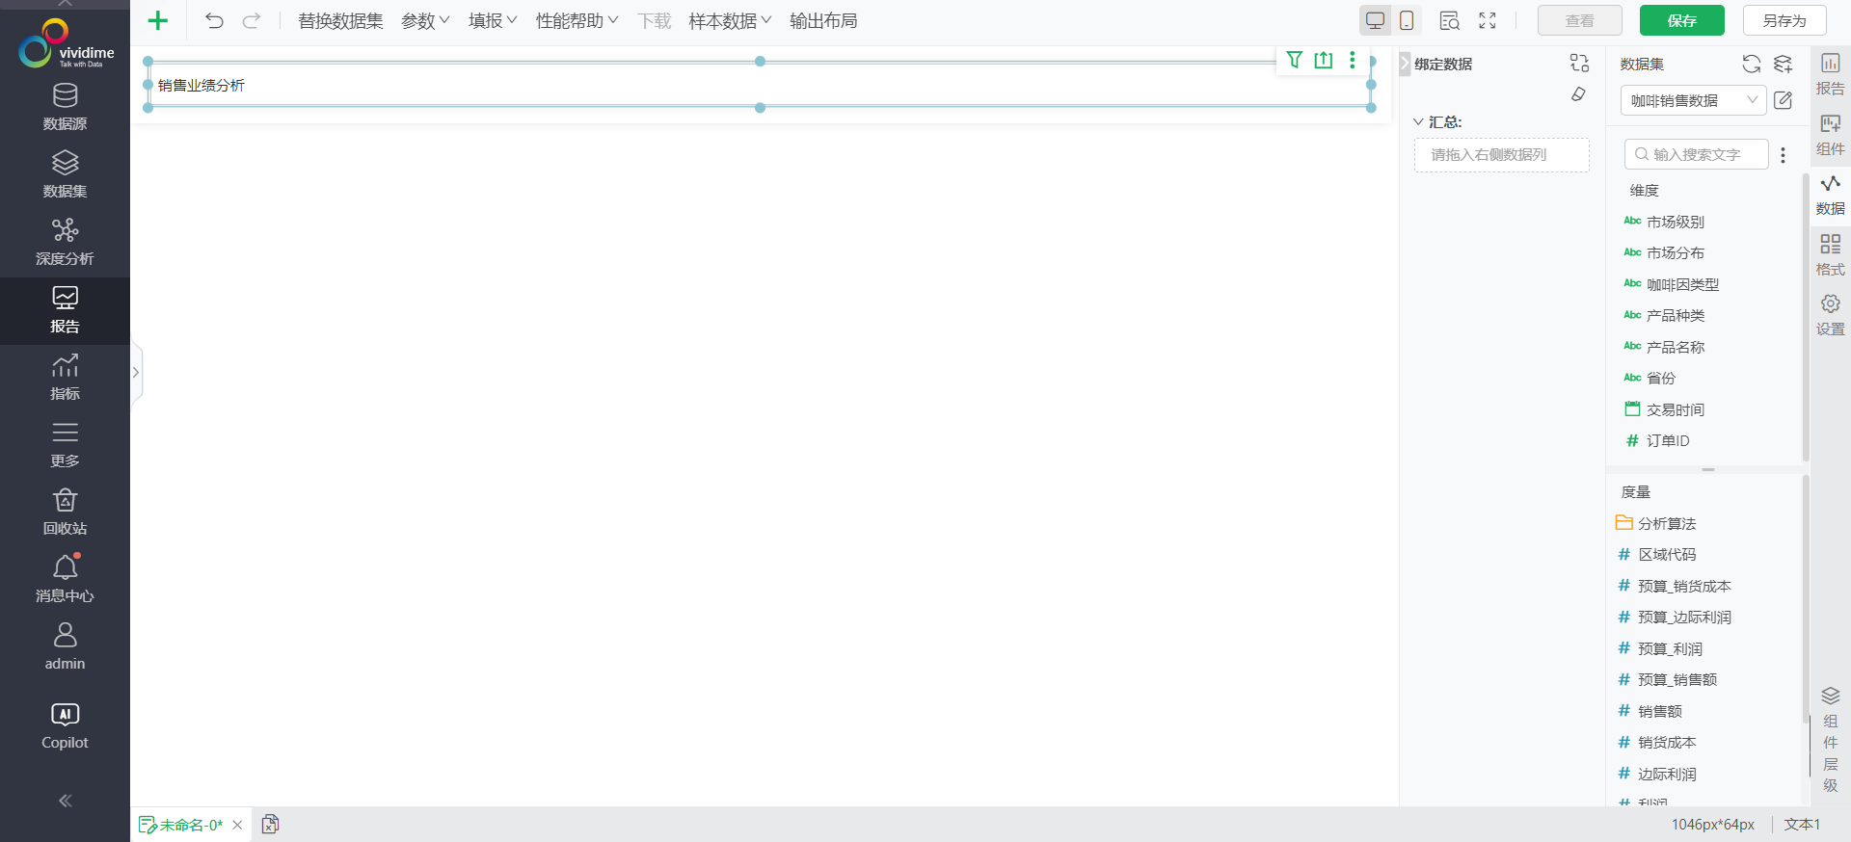Open 深度分析 in sidebar
The height and width of the screenshot is (842, 1851).
pyautogui.click(x=65, y=243)
